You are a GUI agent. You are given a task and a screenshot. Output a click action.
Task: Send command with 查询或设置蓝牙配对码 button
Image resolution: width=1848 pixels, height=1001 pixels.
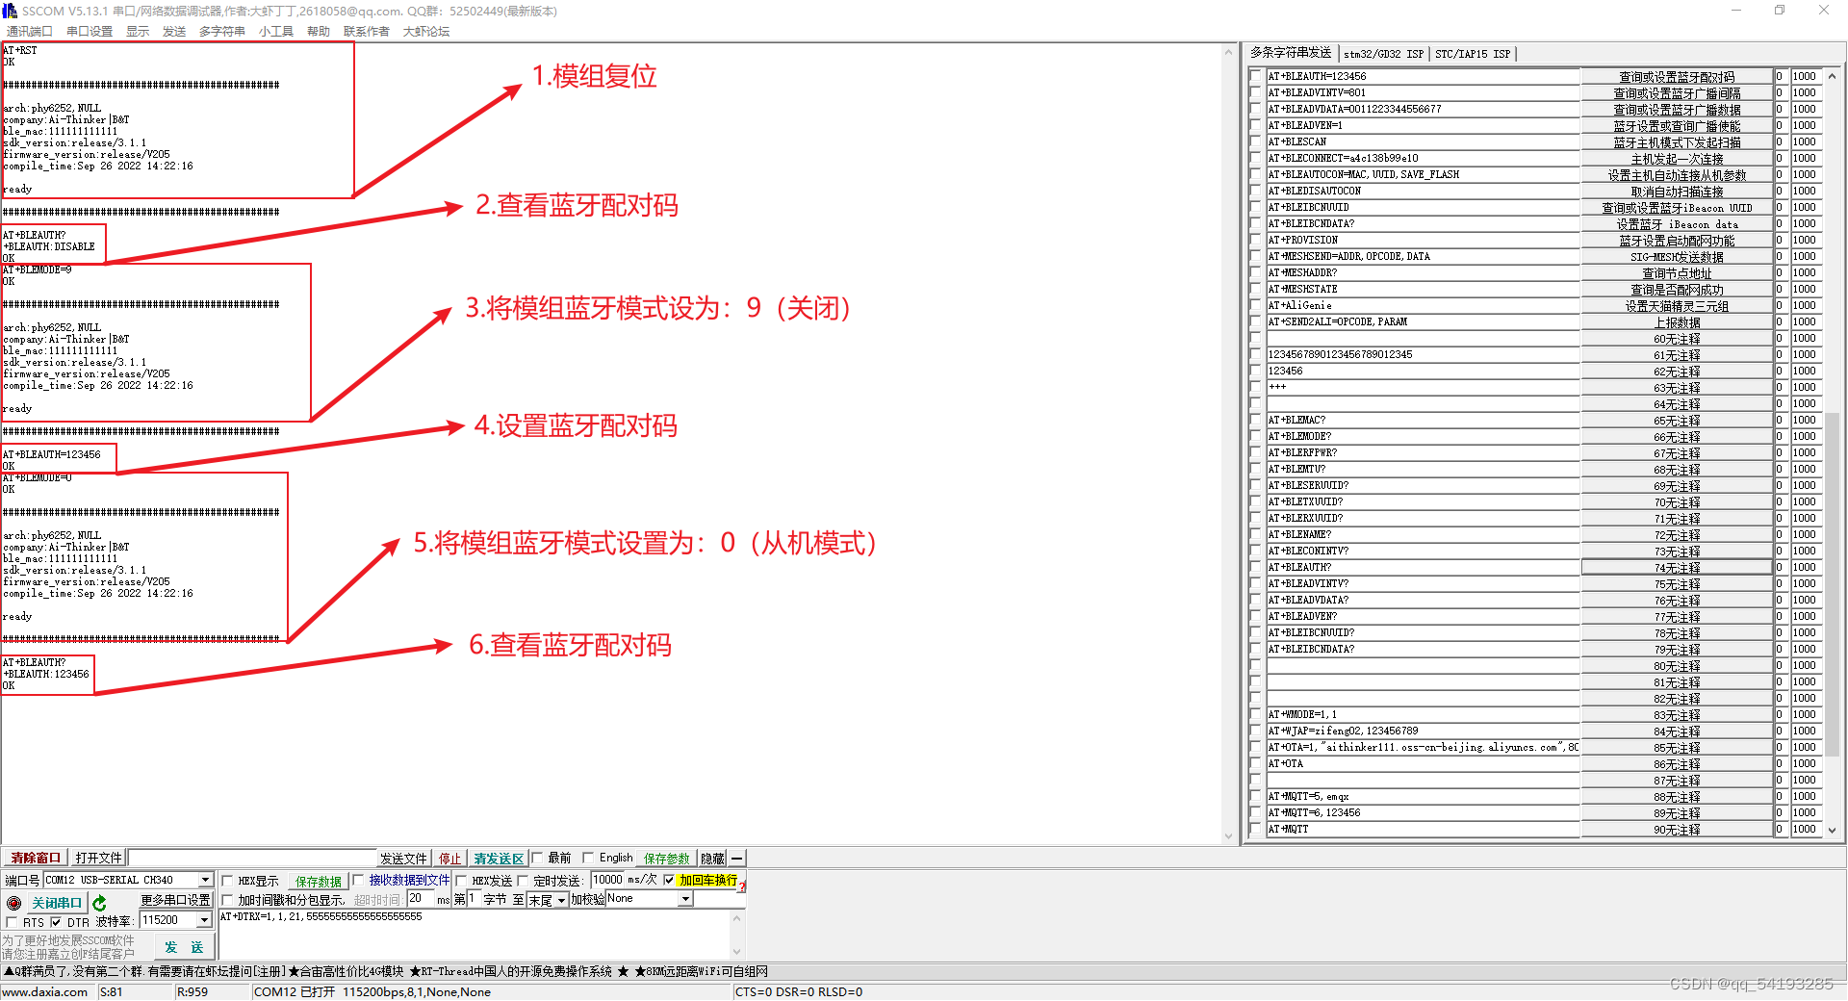pyautogui.click(x=1677, y=77)
